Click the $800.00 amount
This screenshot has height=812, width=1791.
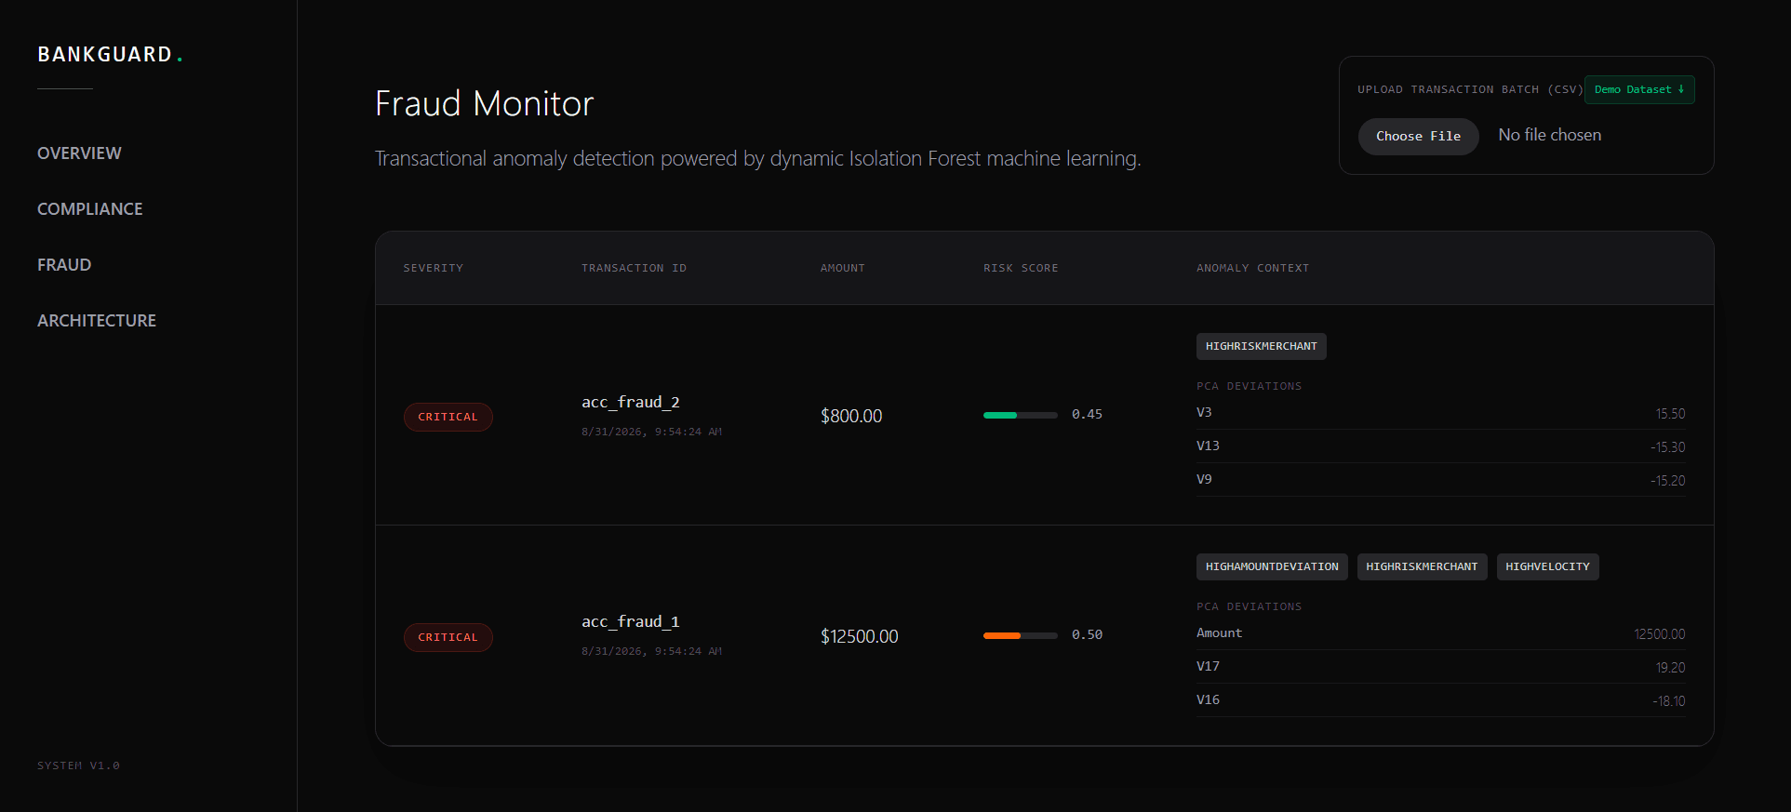[x=851, y=416]
